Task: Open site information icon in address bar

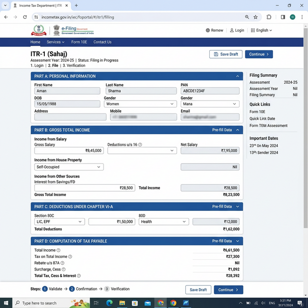Action: click(x=36, y=17)
